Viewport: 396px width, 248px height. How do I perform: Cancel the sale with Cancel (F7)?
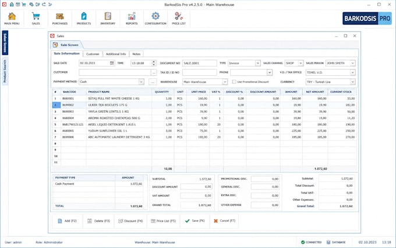pos(224,221)
